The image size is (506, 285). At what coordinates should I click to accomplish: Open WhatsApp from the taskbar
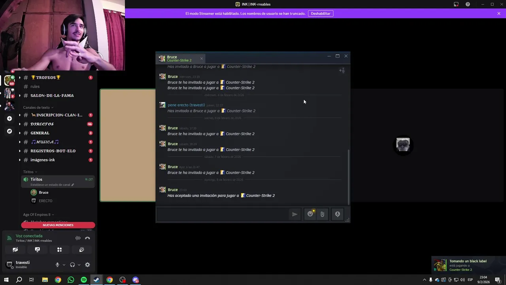(71, 280)
